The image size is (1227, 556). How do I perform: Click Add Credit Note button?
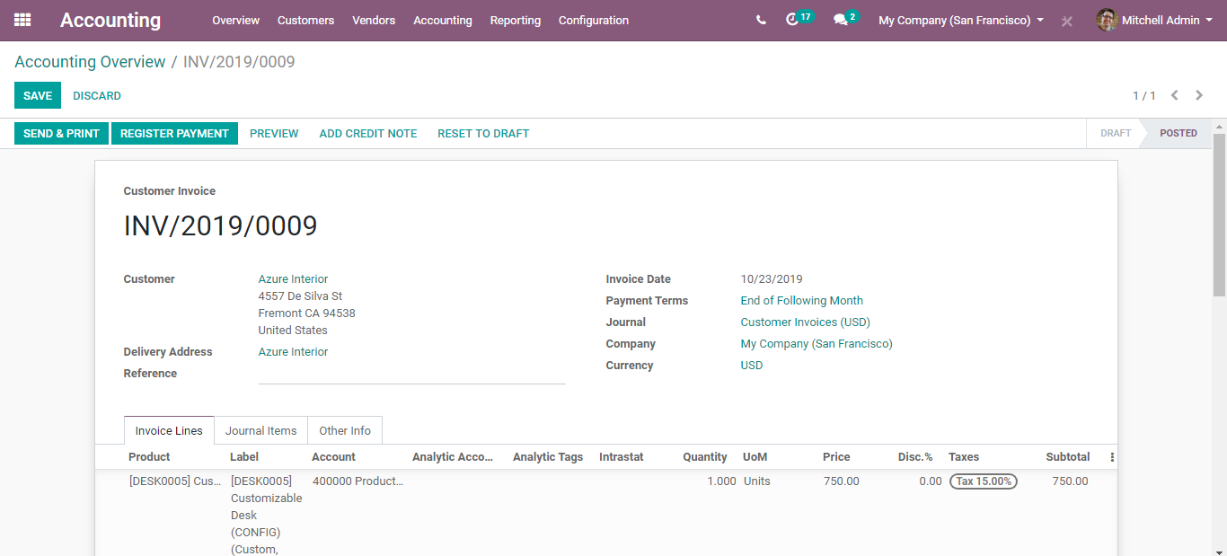point(368,133)
